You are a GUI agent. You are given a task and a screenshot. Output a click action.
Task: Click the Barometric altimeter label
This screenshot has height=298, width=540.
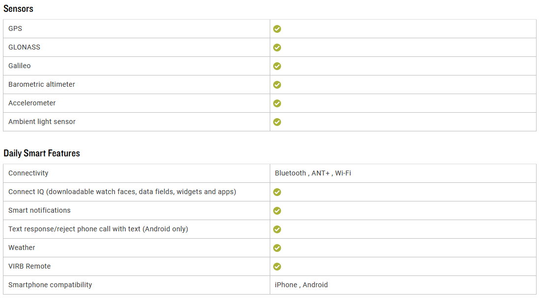pos(42,85)
